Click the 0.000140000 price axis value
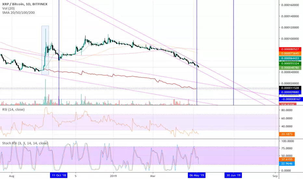Screen dimensions: 303x179 (x=290, y=16)
